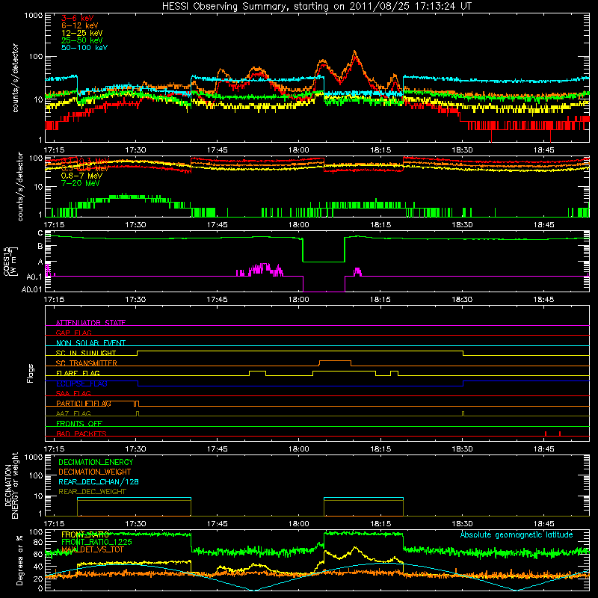Screen dimensions: 598x598
Task: Click the GOES15 axis label
Action: click(7, 261)
